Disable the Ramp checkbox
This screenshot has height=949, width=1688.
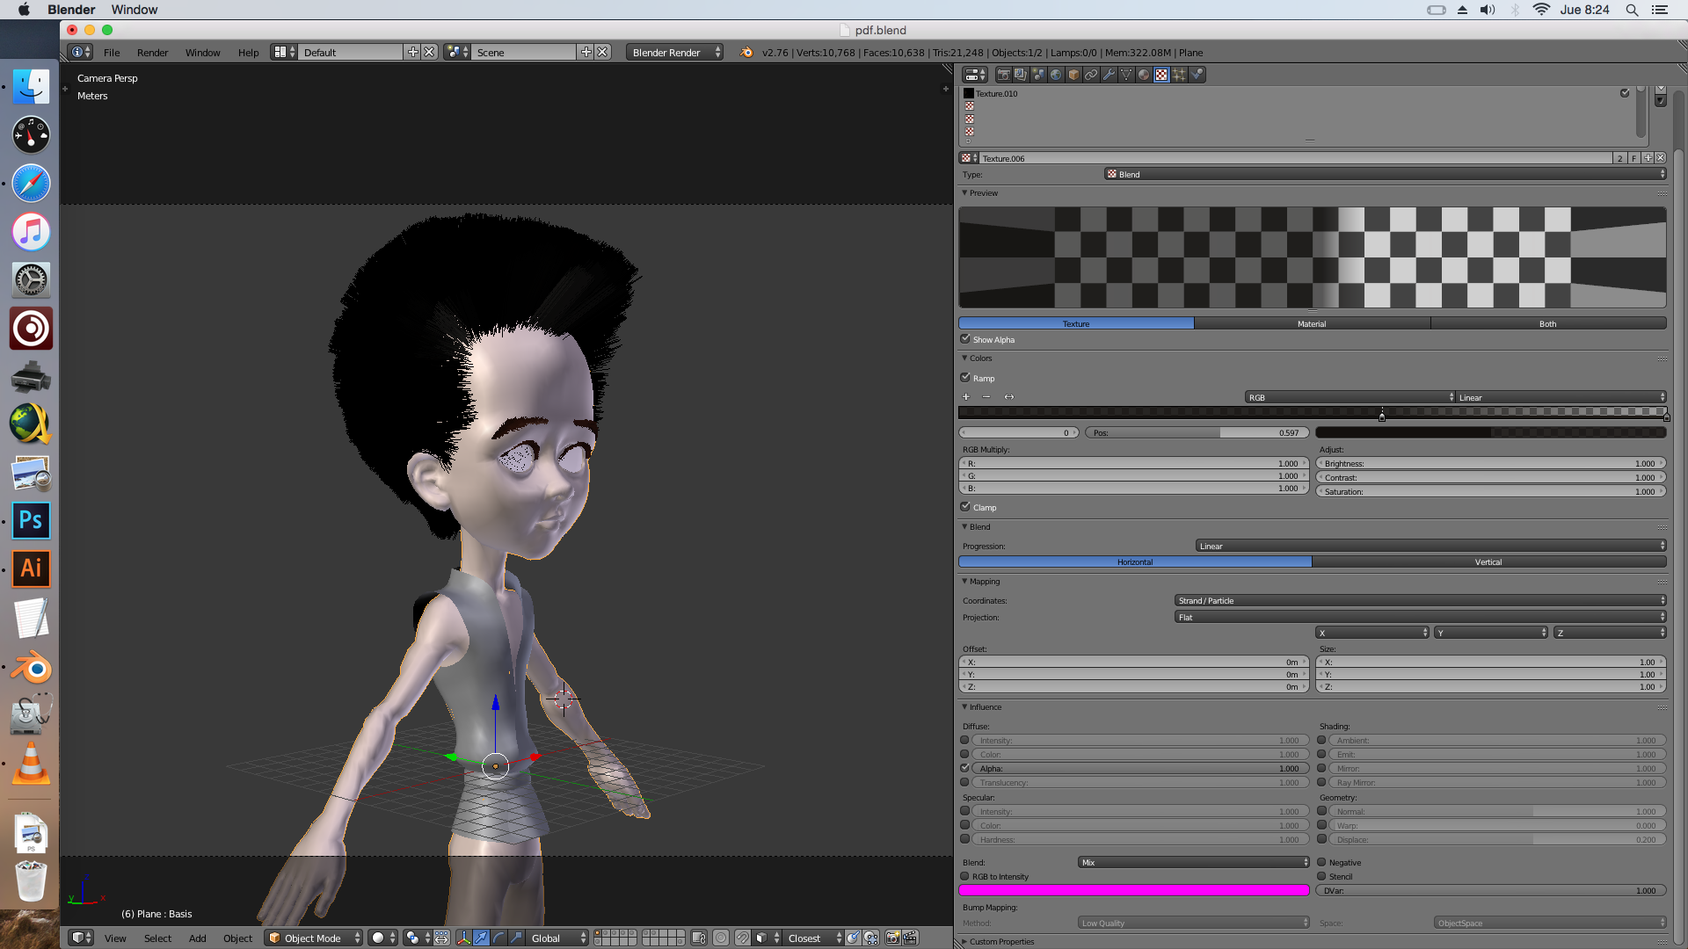point(965,378)
